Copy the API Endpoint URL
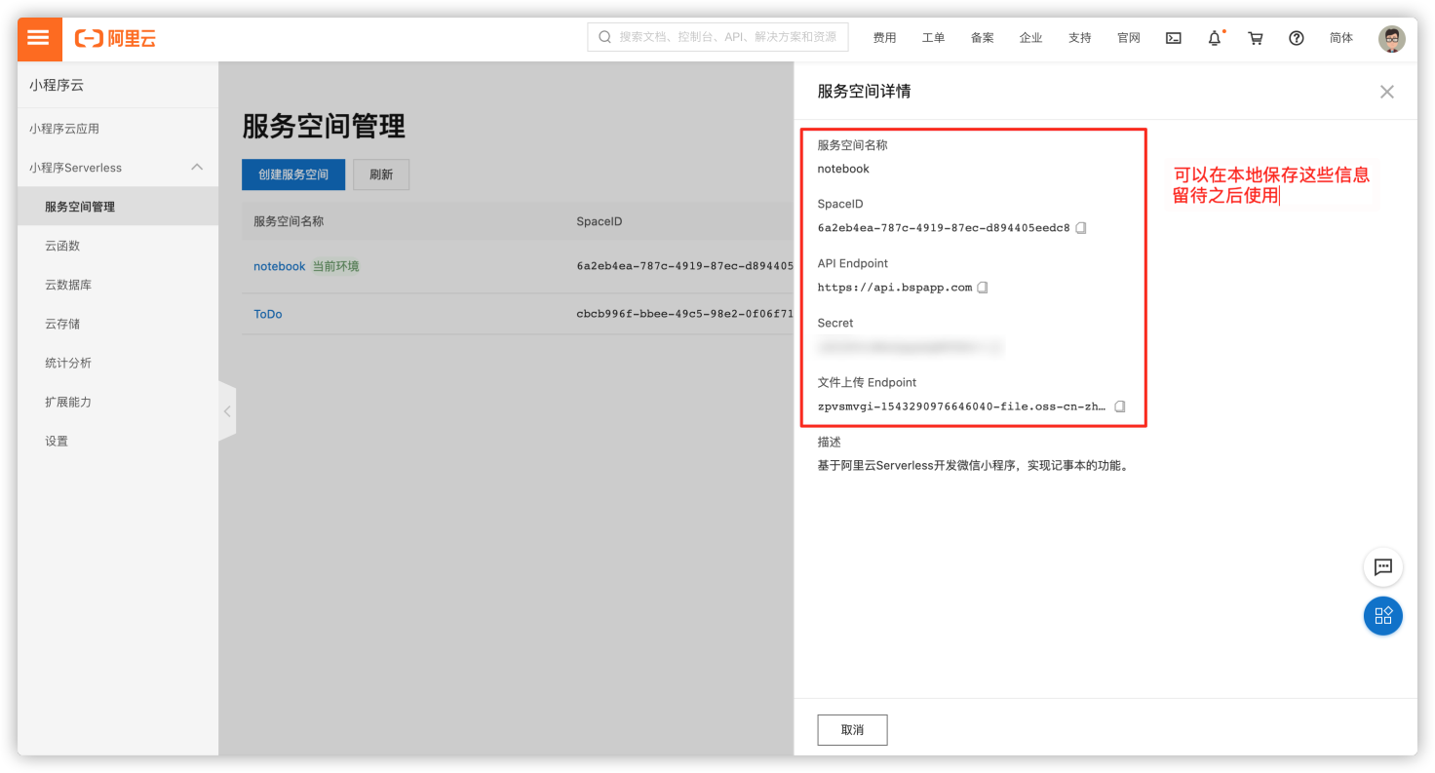The height and width of the screenshot is (773, 1435). [x=983, y=288]
